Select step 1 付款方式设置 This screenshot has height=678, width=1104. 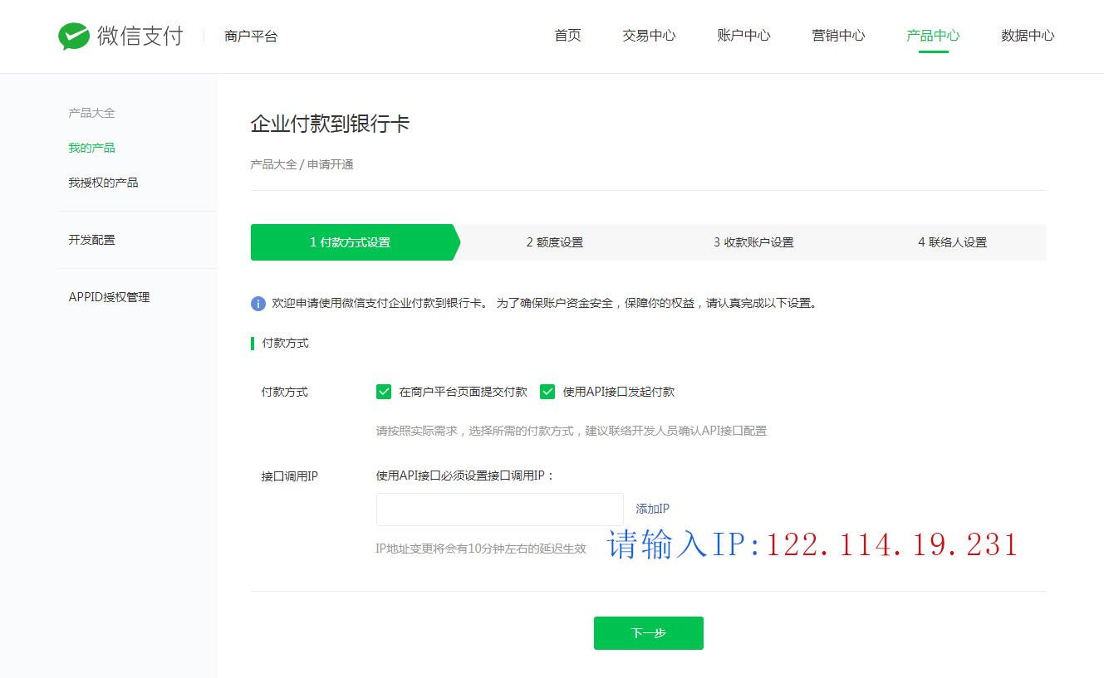tap(355, 242)
